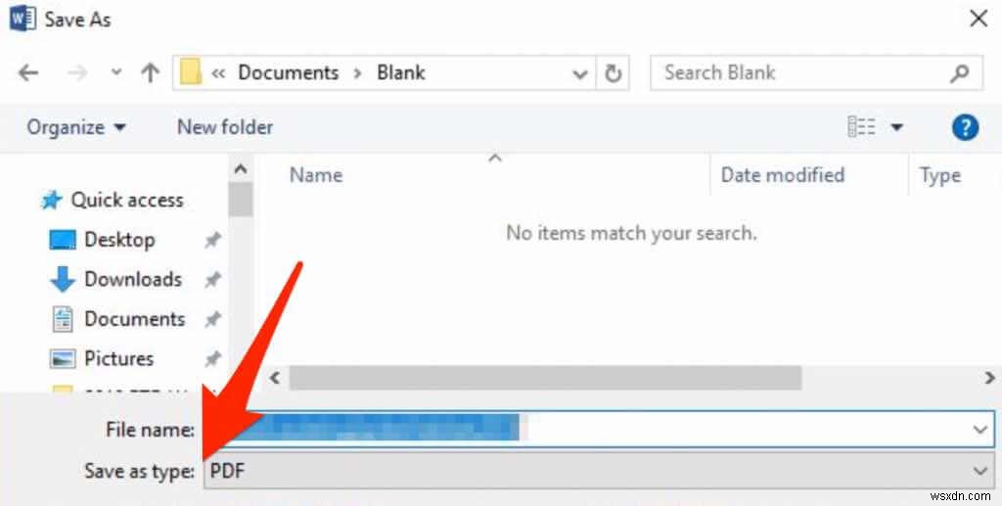Click the horizontal scrollbar right arrow
This screenshot has width=1002, height=506.
[x=990, y=378]
